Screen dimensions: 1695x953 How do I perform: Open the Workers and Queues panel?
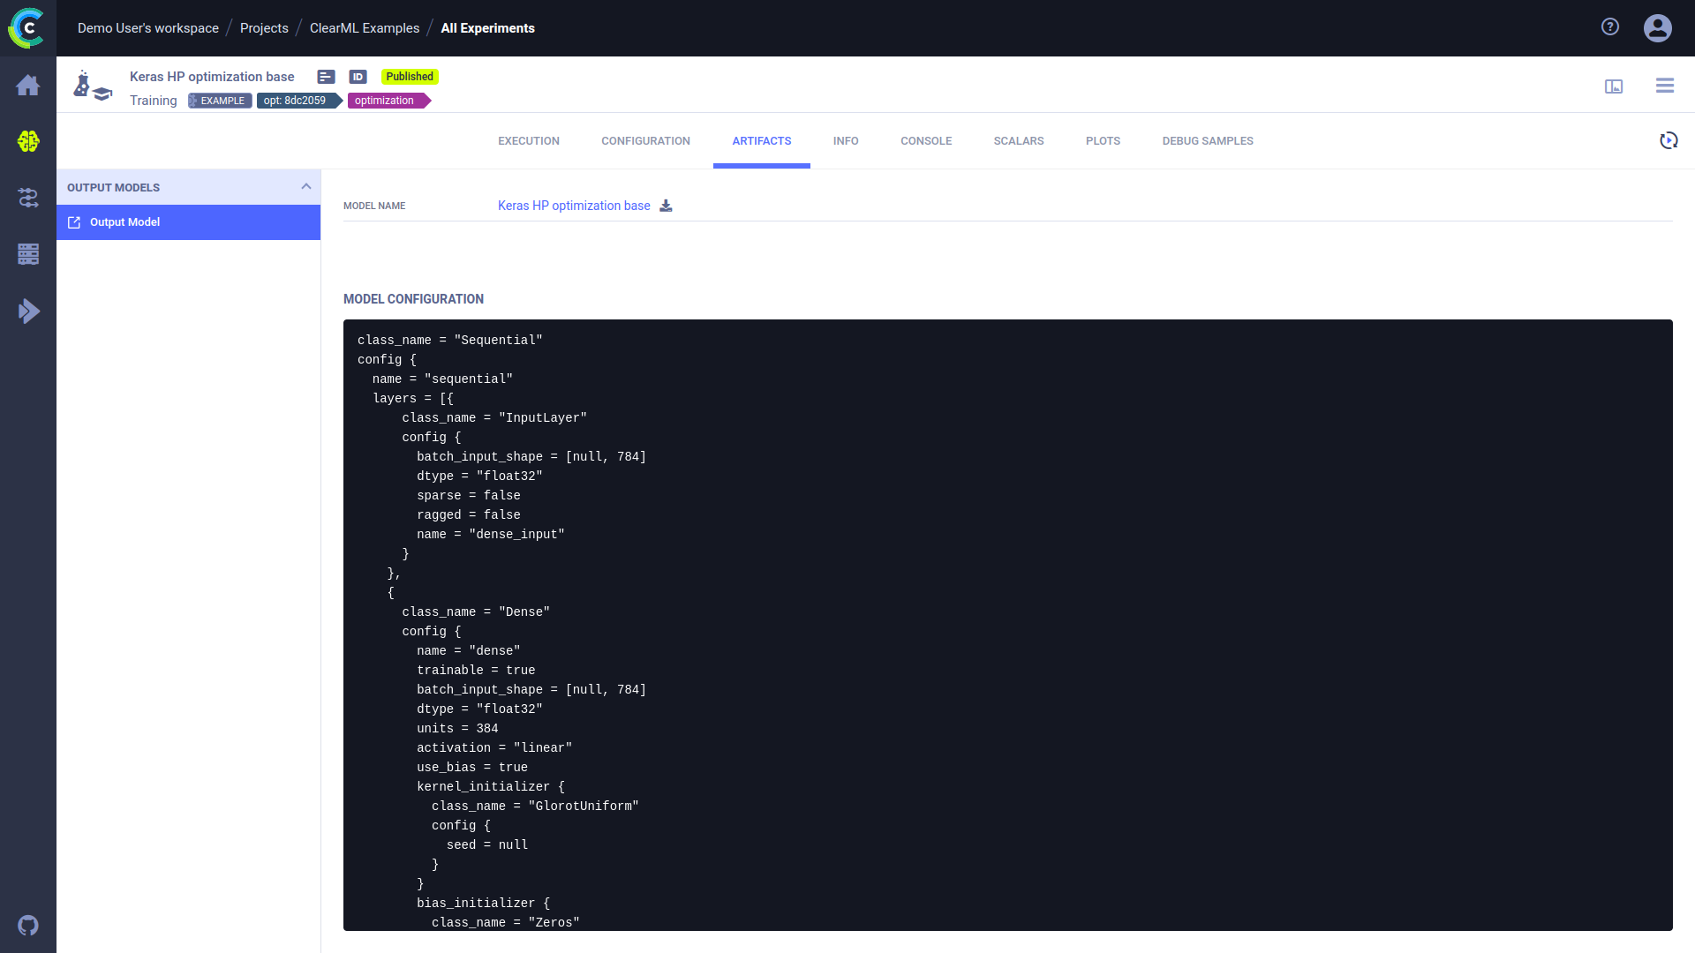28,311
